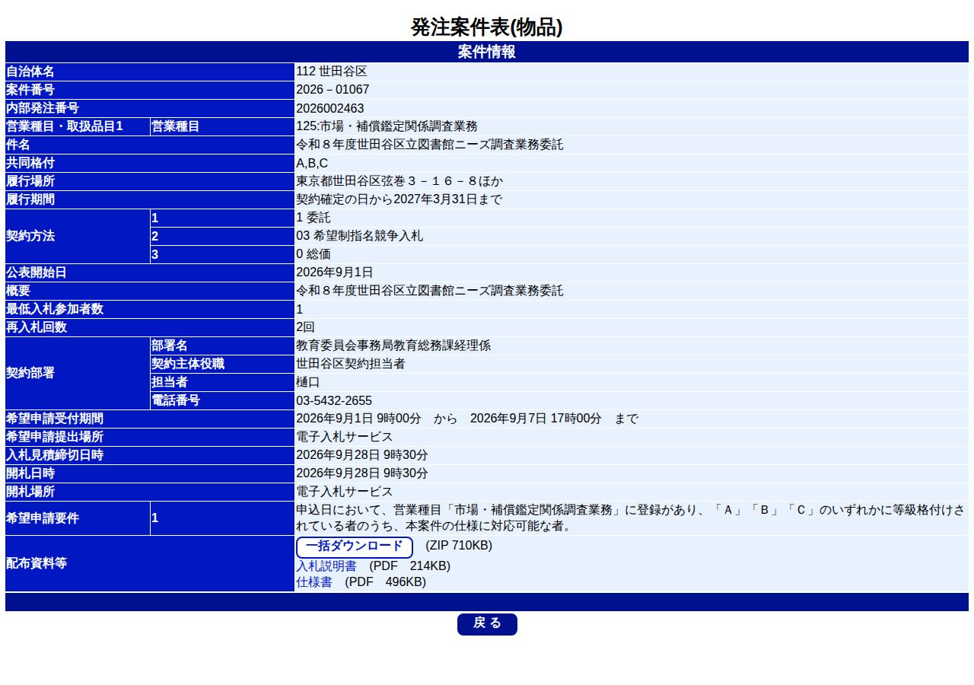Click the 案件番号 header cell

pyautogui.click(x=150, y=90)
